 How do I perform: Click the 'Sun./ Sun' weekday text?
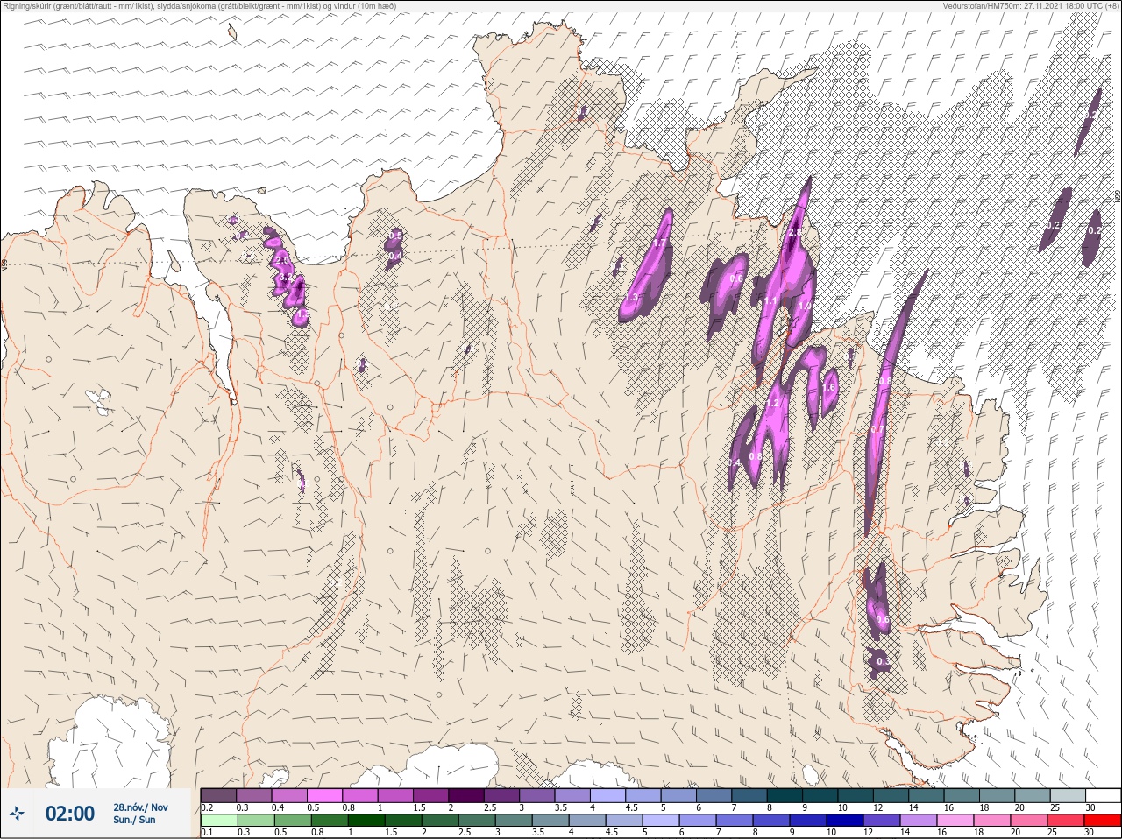pyautogui.click(x=134, y=820)
